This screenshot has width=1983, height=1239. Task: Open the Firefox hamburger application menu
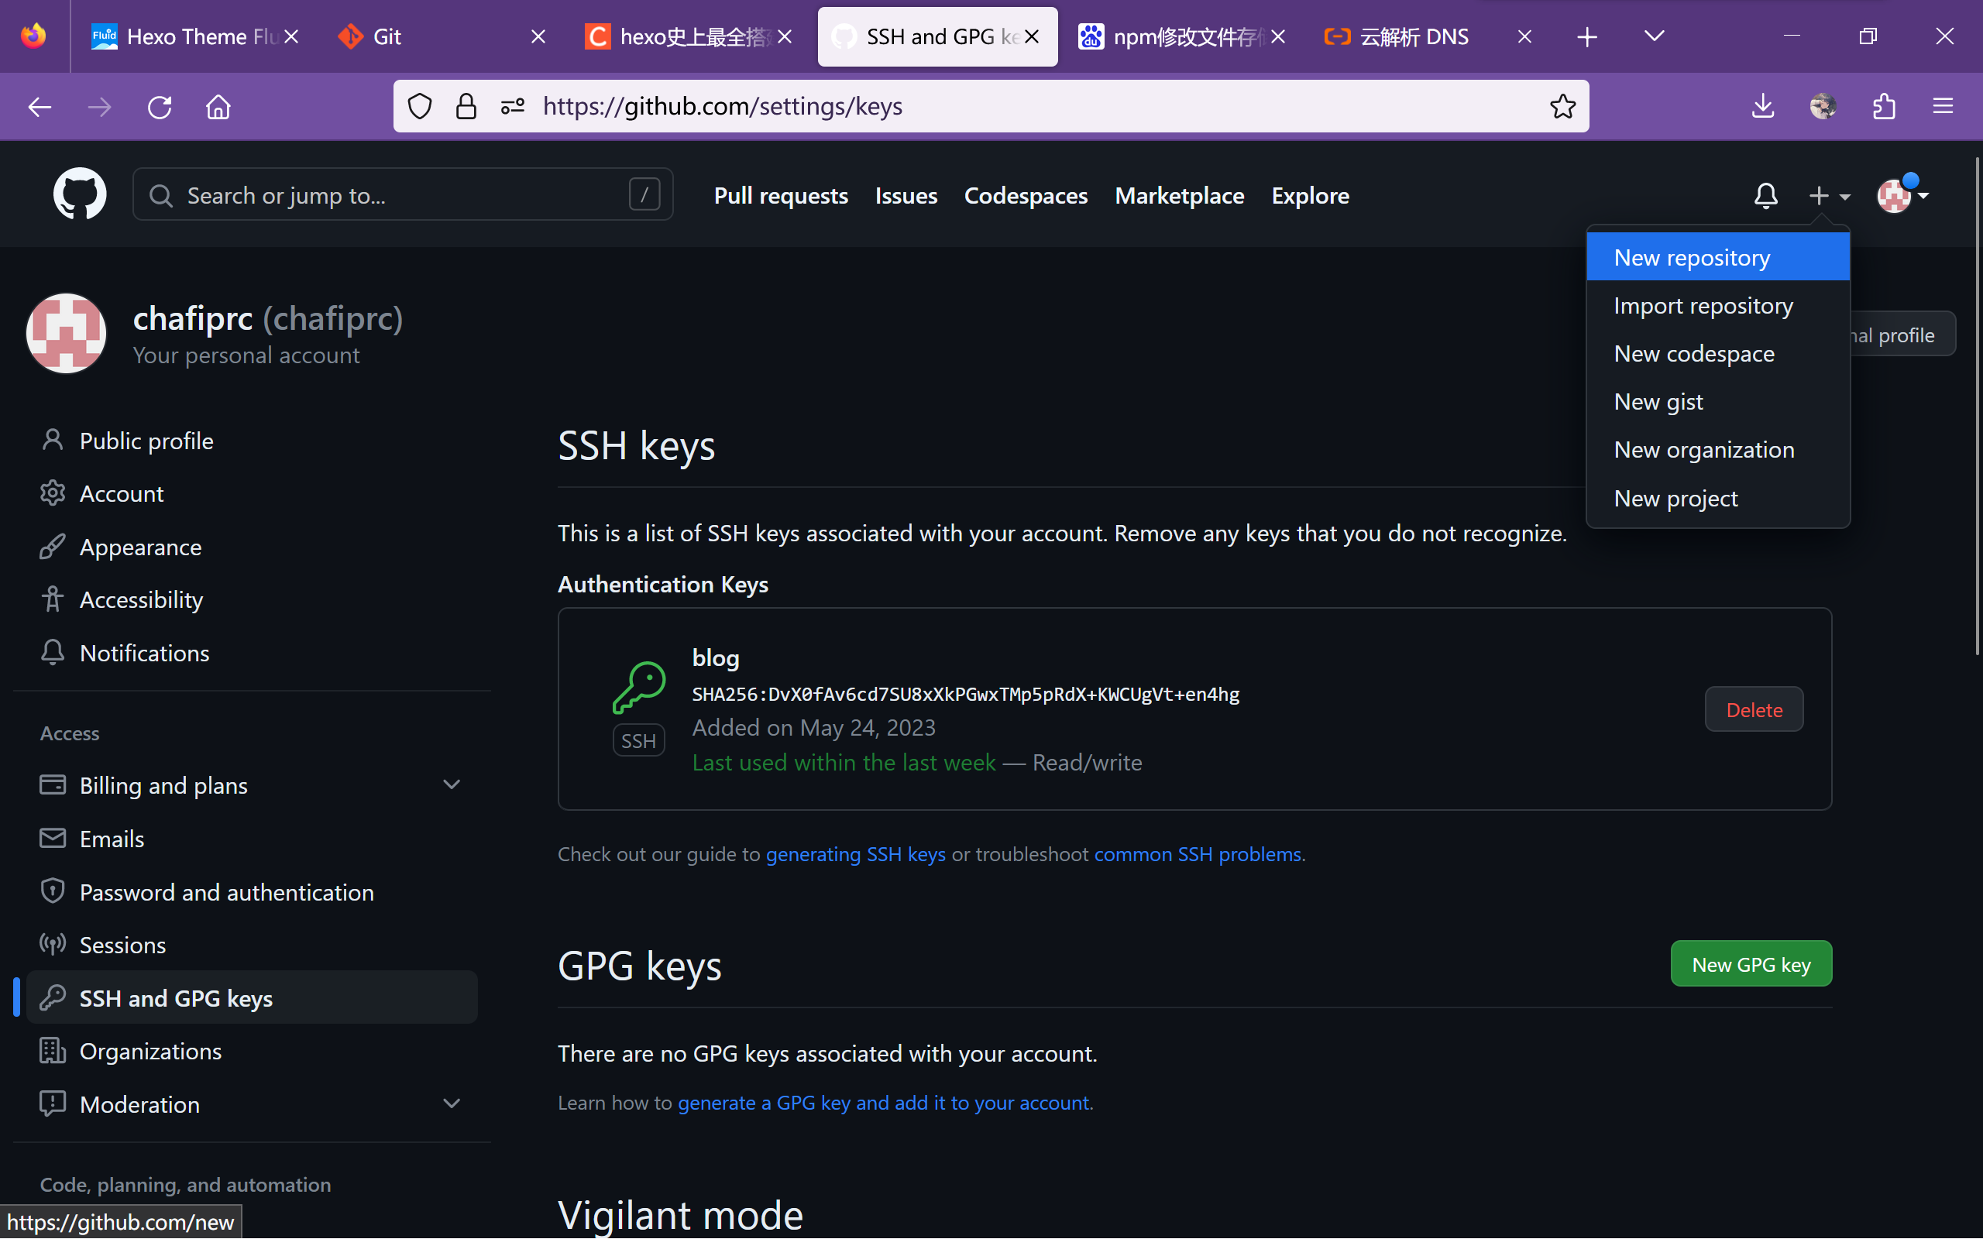(1943, 107)
